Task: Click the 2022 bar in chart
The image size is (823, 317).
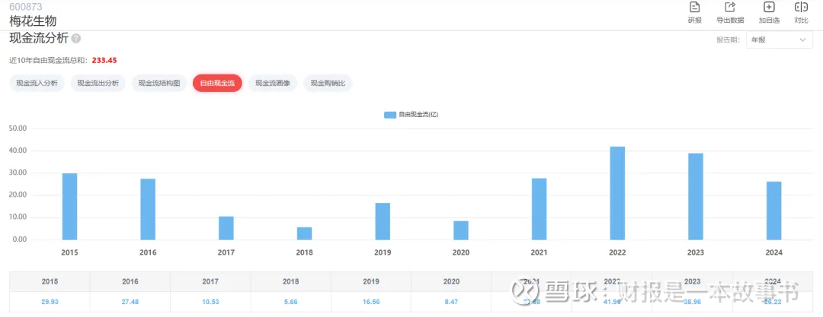Action: (618, 193)
